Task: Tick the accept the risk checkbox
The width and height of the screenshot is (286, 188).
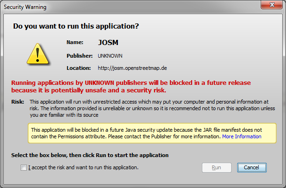Action: coord(23,167)
